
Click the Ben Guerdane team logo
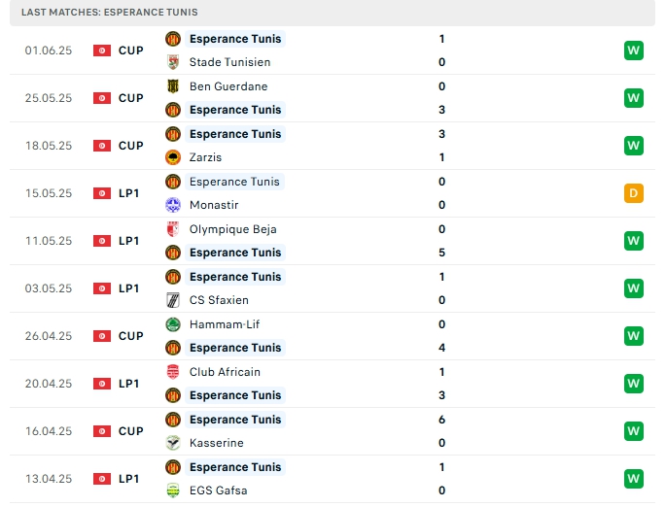tap(173, 86)
